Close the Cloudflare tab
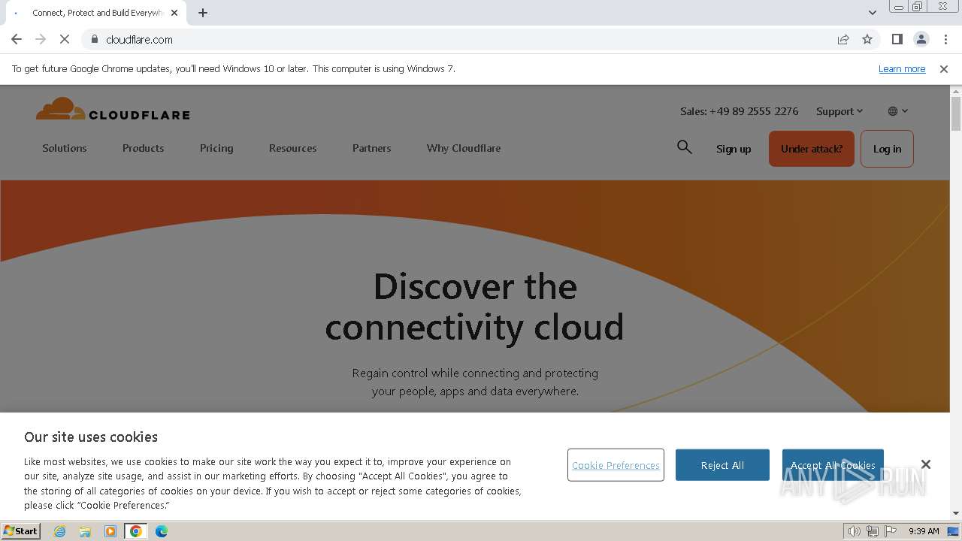The width and height of the screenshot is (962, 541). [174, 13]
